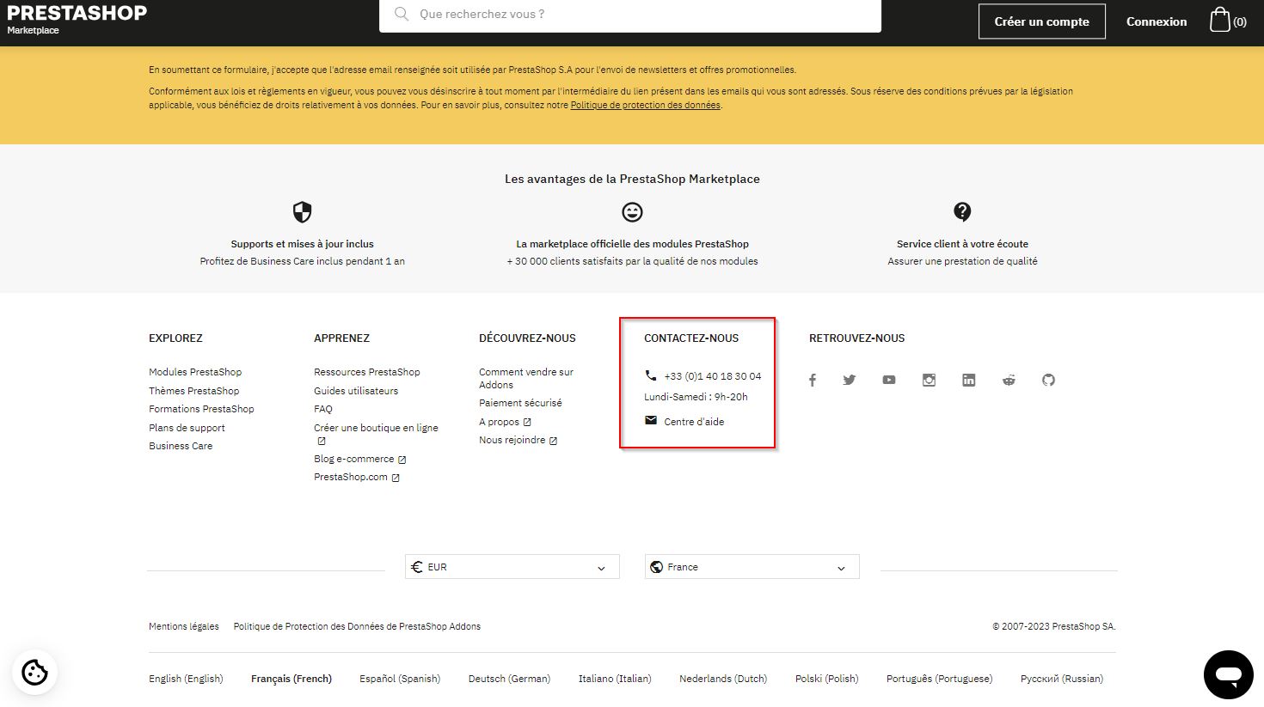Expand the EUR currency dropdown

(512, 567)
